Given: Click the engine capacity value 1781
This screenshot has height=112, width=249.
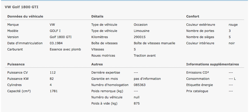Looking at the screenshot, I should point(54,91).
